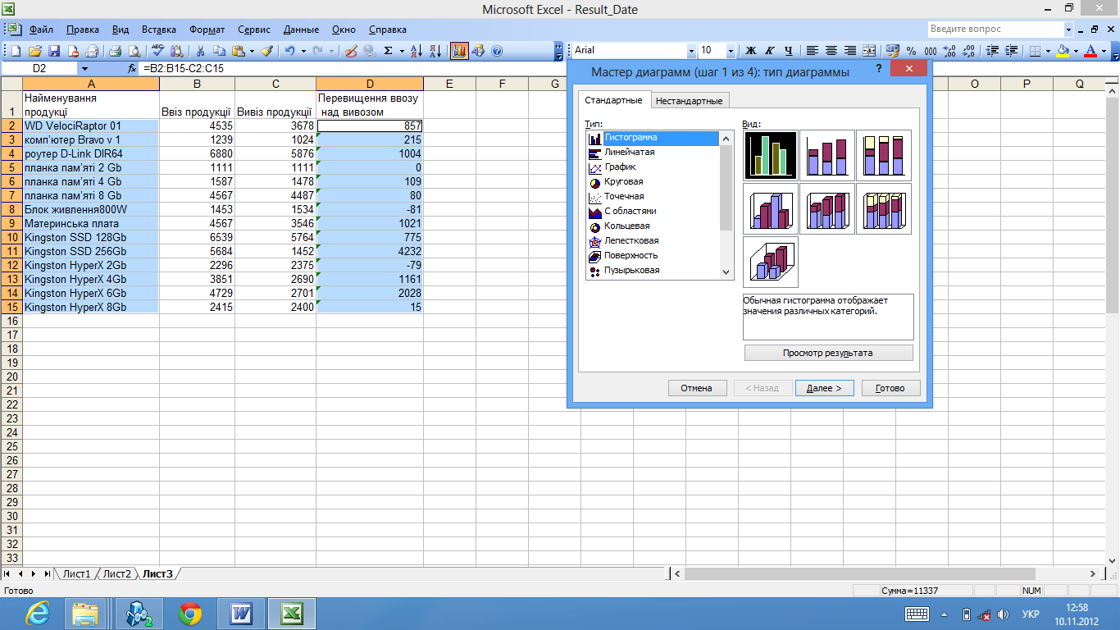Viewport: 1120px width, 630px height.
Task: Select the График chart type
Action: (620, 167)
